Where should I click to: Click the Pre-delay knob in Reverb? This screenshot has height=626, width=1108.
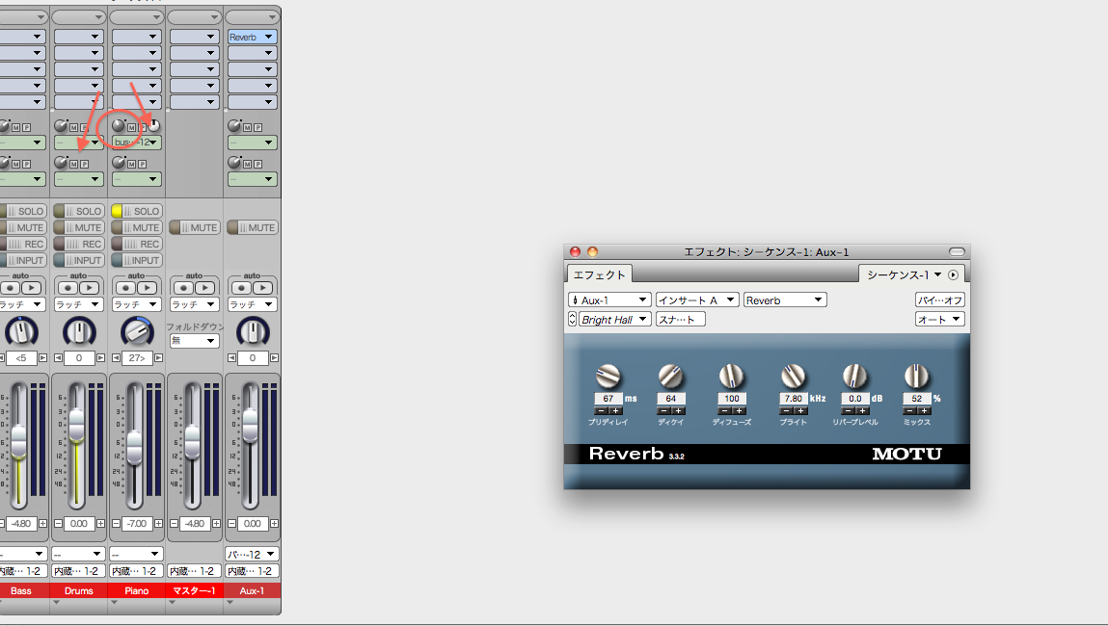pyautogui.click(x=608, y=377)
